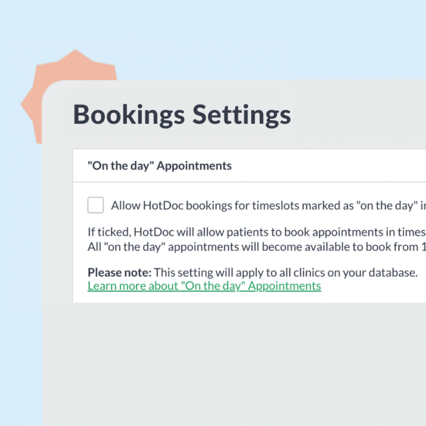Click the quoted "On the day" text in the card header

coord(121,166)
